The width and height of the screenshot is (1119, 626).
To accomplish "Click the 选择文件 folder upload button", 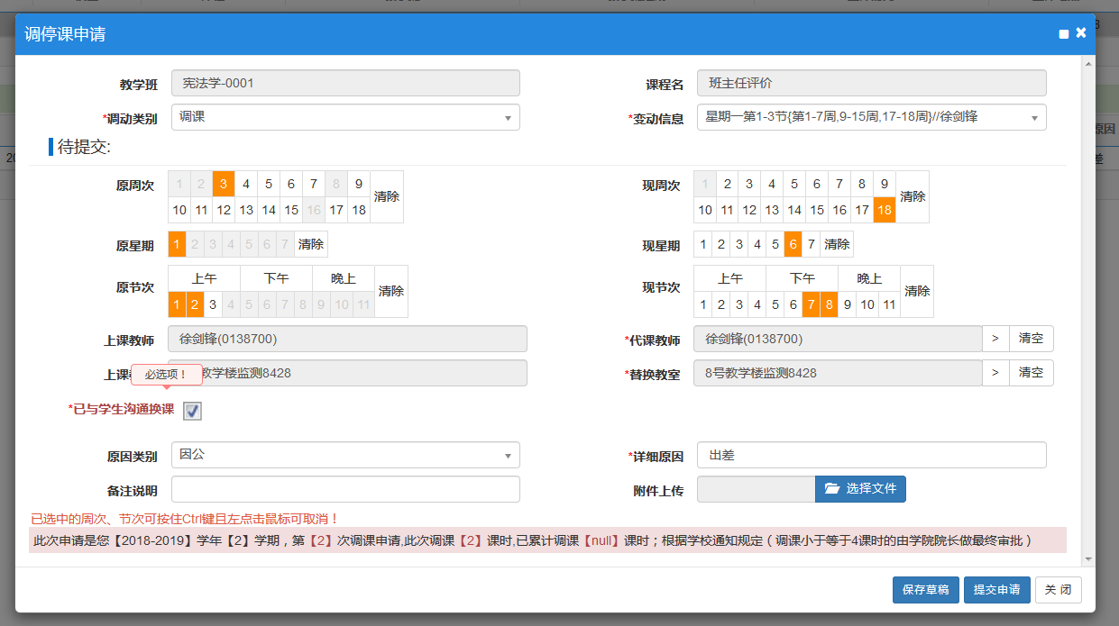I will 860,488.
